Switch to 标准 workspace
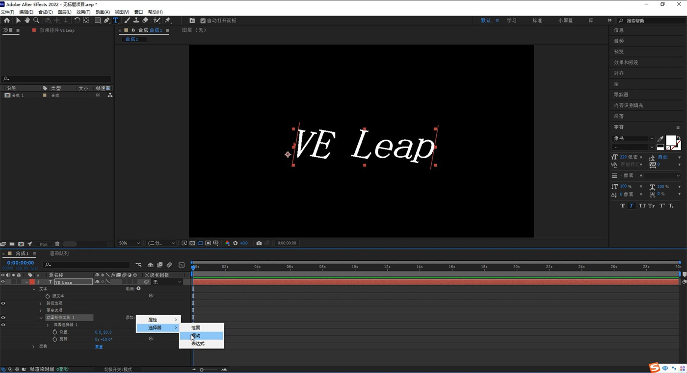This screenshot has height=373, width=687. click(x=537, y=21)
